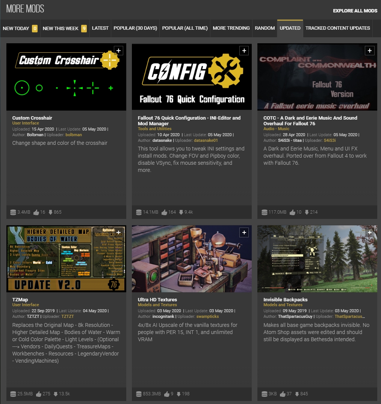Viewport: 381px width, 404px height.
Task: Click downloads icon showing 13.5k
Action: 56,394
